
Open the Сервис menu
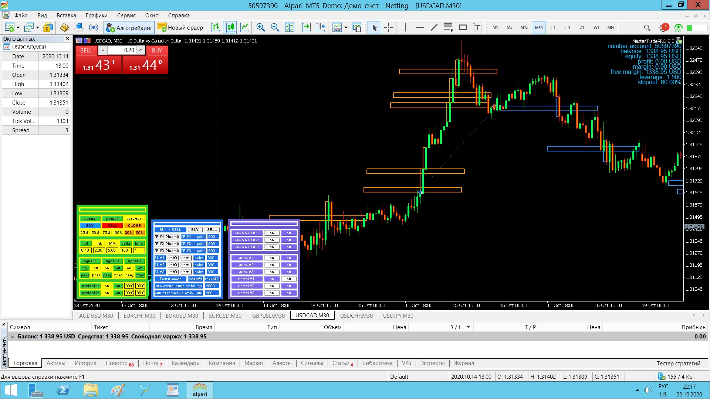pos(126,16)
